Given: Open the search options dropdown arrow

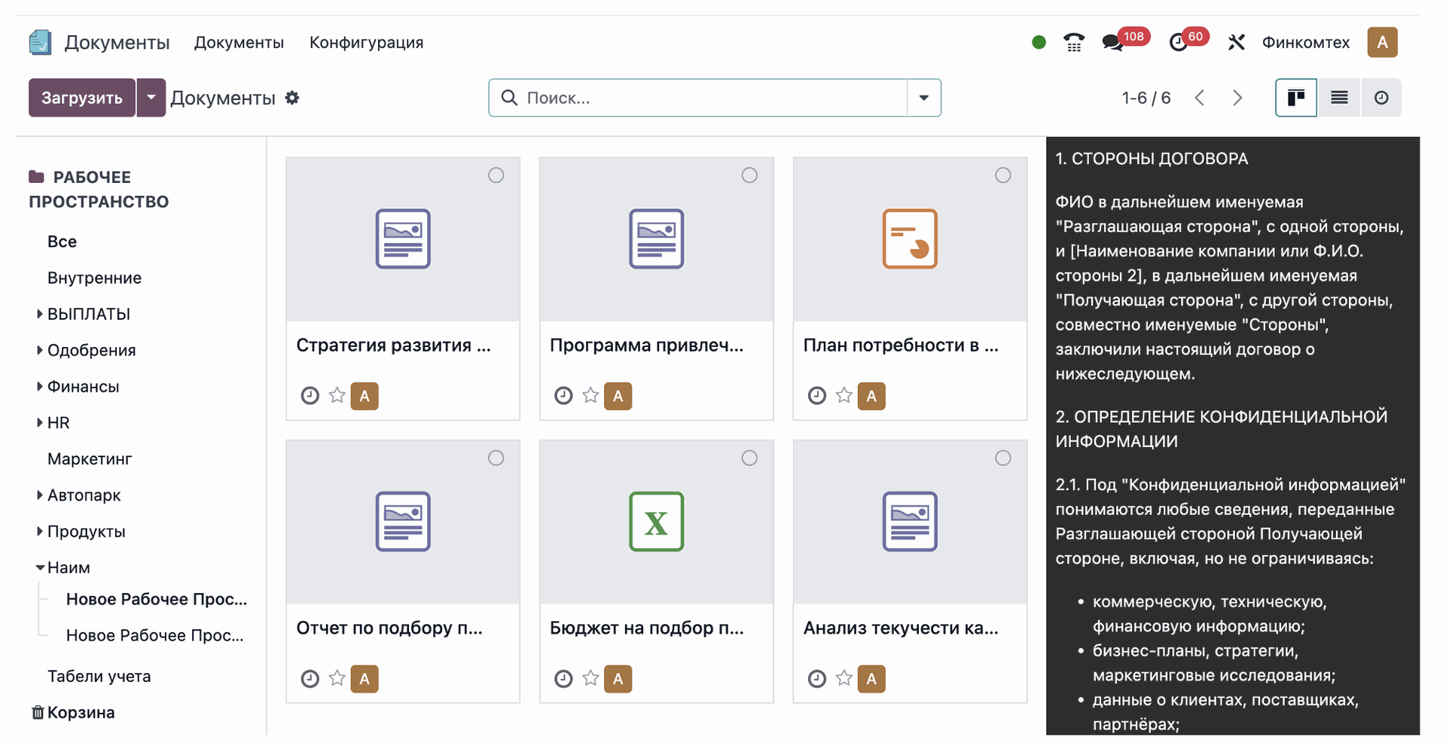Looking at the screenshot, I should click(923, 98).
